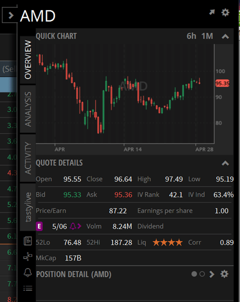Click the POSITION DETAIL (AMD) heading
240x302 pixels.
(74, 274)
